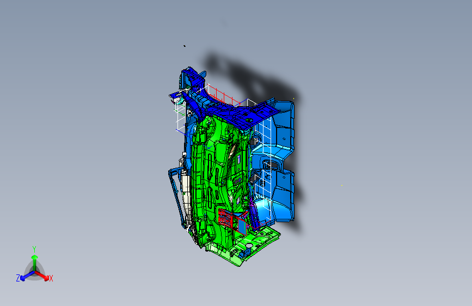
Task: Click the red X axis on the orientation triad
Action: tap(43, 276)
